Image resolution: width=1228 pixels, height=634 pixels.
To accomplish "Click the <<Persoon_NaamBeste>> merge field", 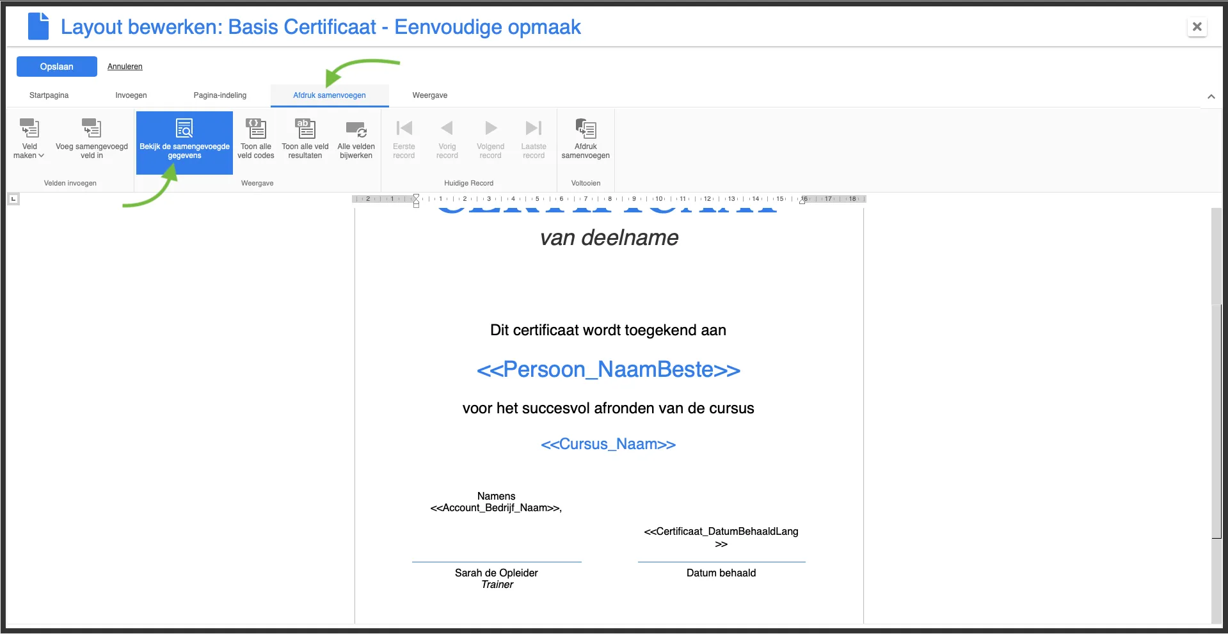I will coord(608,370).
